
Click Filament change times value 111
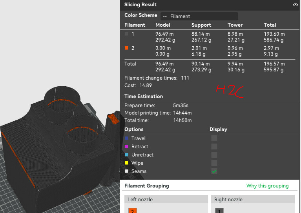[185, 78]
